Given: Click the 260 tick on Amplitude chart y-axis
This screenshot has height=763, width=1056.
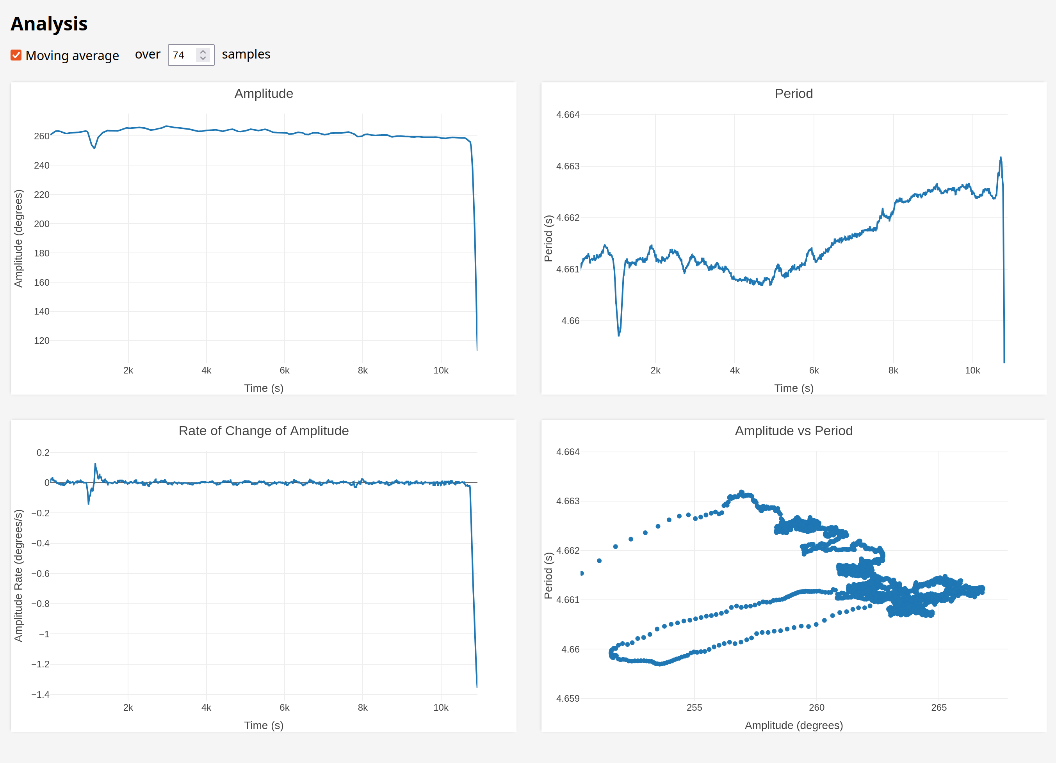Looking at the screenshot, I should 41,136.
